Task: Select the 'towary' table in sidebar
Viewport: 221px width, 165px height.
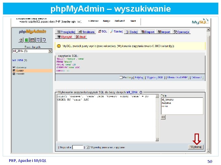Action: pyautogui.click(x=20, y=71)
